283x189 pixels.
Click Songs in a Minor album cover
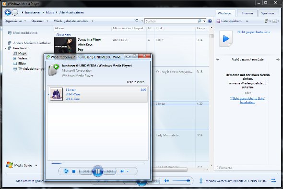coord(65,45)
